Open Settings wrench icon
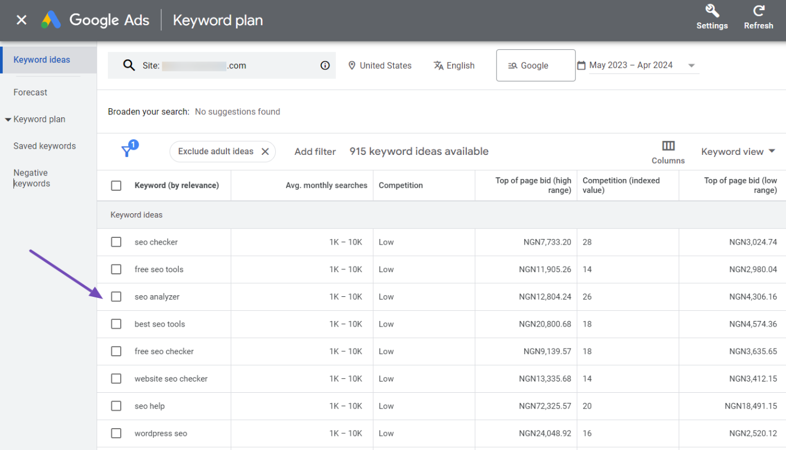 (712, 11)
